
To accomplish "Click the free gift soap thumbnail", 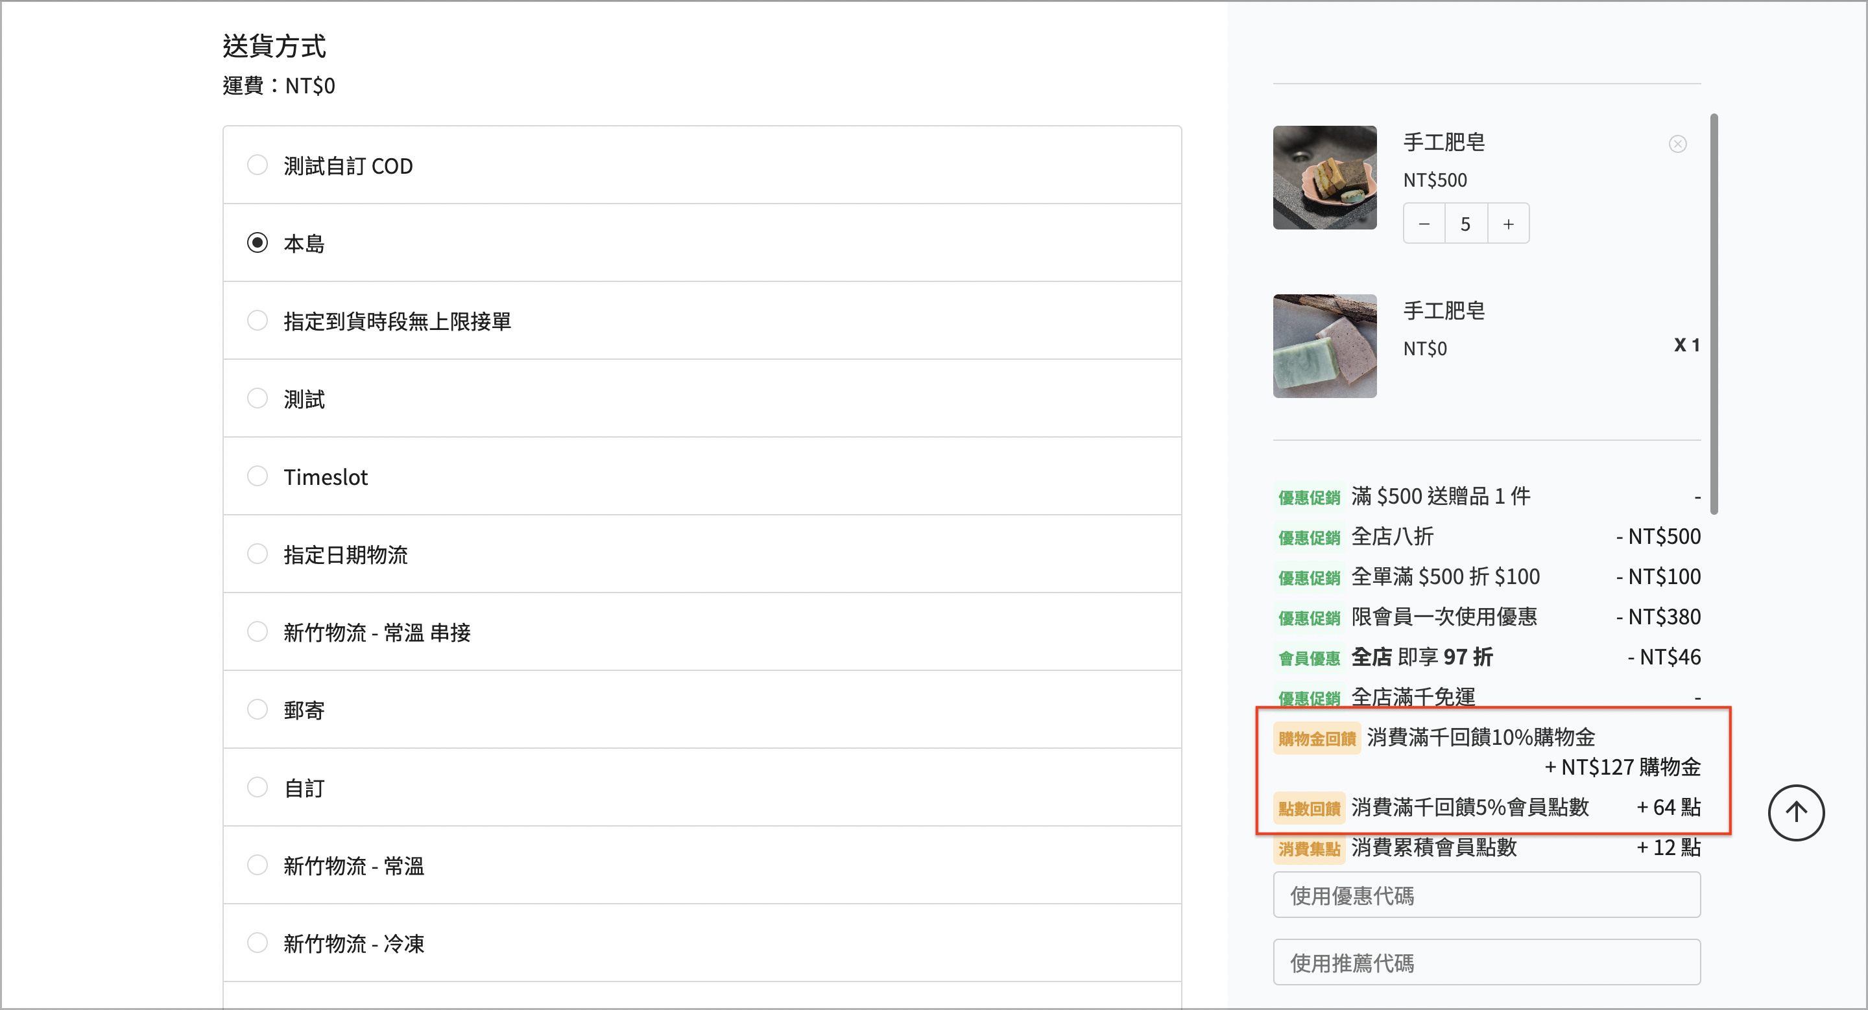I will coord(1325,346).
